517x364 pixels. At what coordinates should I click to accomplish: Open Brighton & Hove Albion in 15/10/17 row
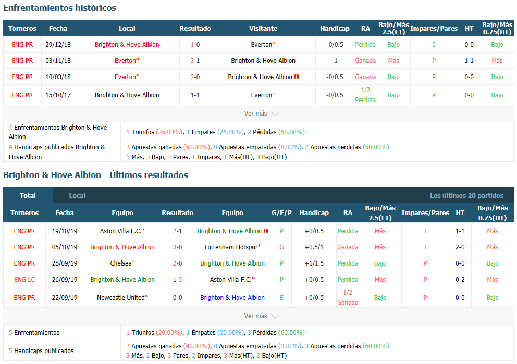point(127,95)
